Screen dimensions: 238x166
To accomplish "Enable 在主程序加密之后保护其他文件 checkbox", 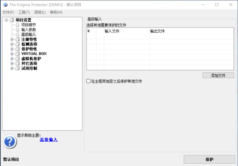I will (88, 81).
